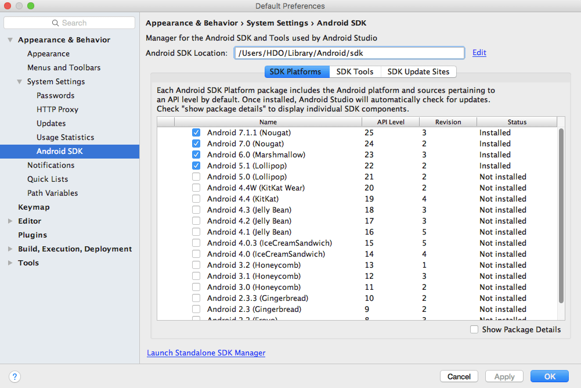Image resolution: width=581 pixels, height=388 pixels.
Task: Enable Android 5.0 (Lollipop) checkbox
Action: (x=196, y=177)
